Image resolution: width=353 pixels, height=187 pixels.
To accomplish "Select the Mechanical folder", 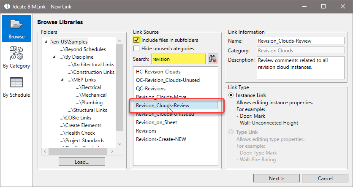I will [91, 95].
